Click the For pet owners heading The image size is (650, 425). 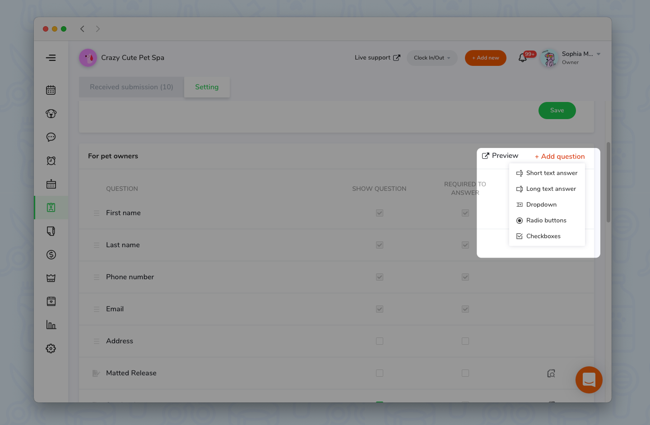click(113, 156)
